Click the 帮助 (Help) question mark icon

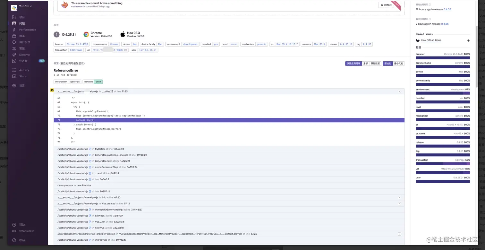click(14, 225)
